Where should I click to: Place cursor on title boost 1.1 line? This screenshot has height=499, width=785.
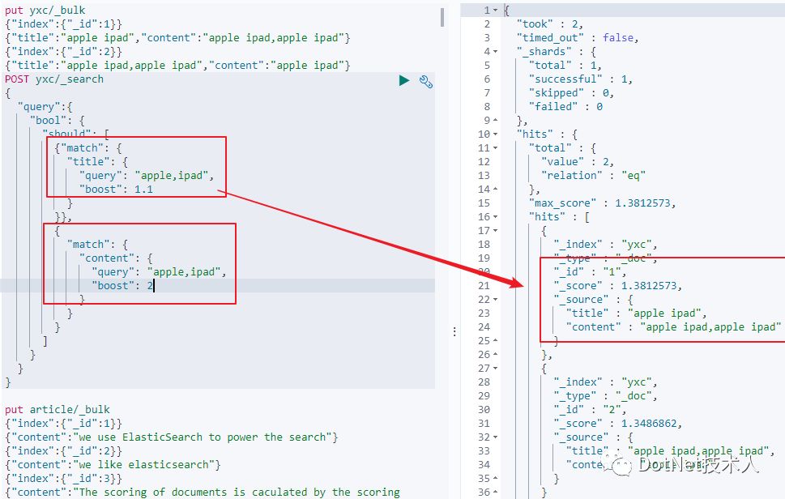pos(116,190)
